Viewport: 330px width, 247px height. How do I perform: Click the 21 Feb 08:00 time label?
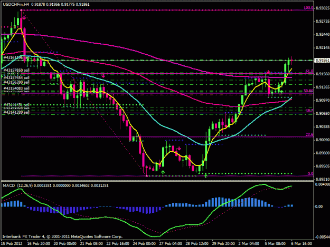91,244
